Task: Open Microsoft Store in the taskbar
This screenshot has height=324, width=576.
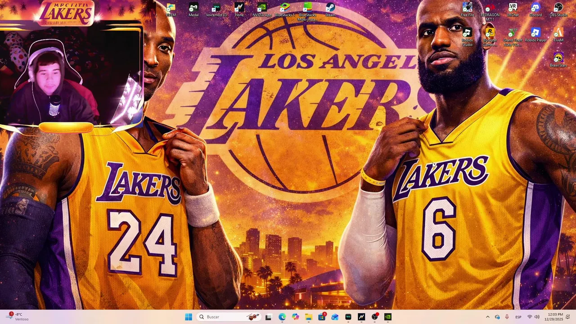Action: click(322, 317)
